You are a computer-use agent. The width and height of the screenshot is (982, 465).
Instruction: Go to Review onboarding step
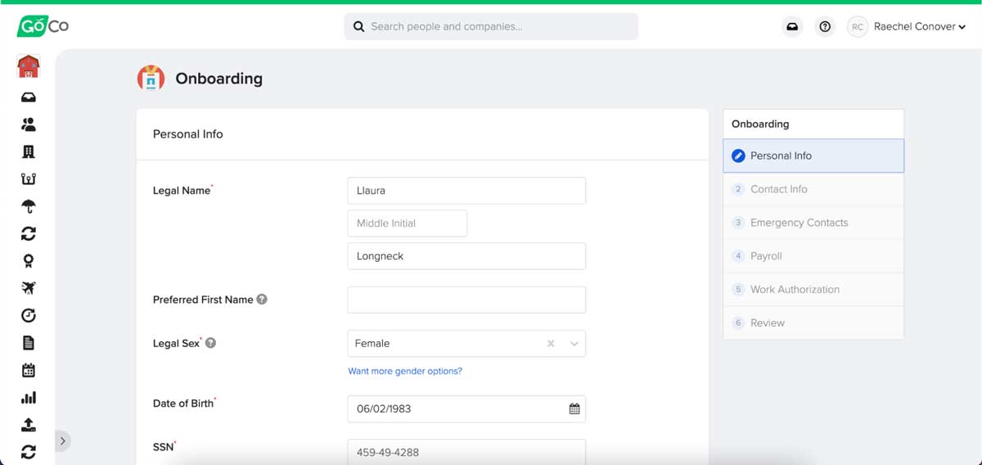tap(813, 323)
